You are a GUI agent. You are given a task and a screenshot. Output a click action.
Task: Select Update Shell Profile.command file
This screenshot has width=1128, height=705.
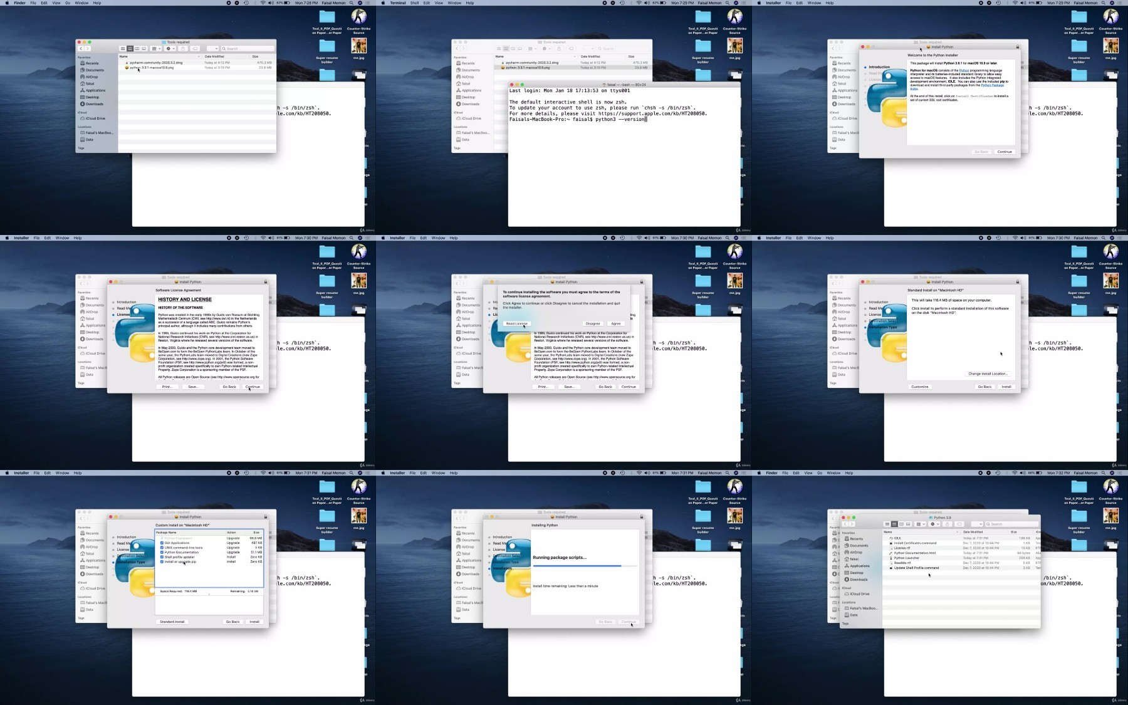[916, 568]
